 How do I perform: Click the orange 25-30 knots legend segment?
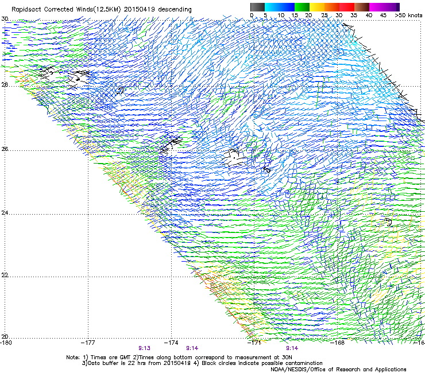(332, 7)
